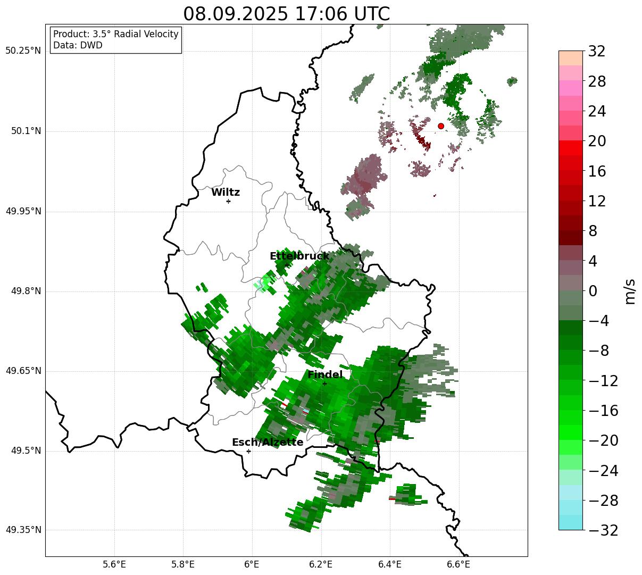
Task: Pick the peach top colorbar swatch
Action: [x=571, y=58]
